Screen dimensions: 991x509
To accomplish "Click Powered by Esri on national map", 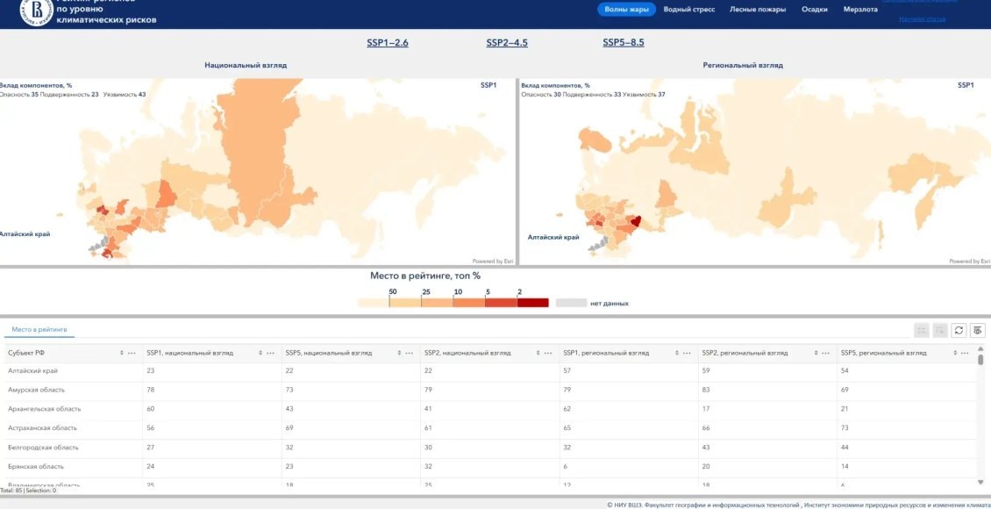I will click(x=492, y=262).
